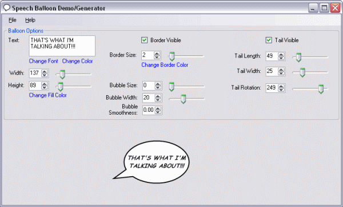Increase Bubble Width with the up arrow
The width and height of the screenshot is (343, 207).
[158, 96]
